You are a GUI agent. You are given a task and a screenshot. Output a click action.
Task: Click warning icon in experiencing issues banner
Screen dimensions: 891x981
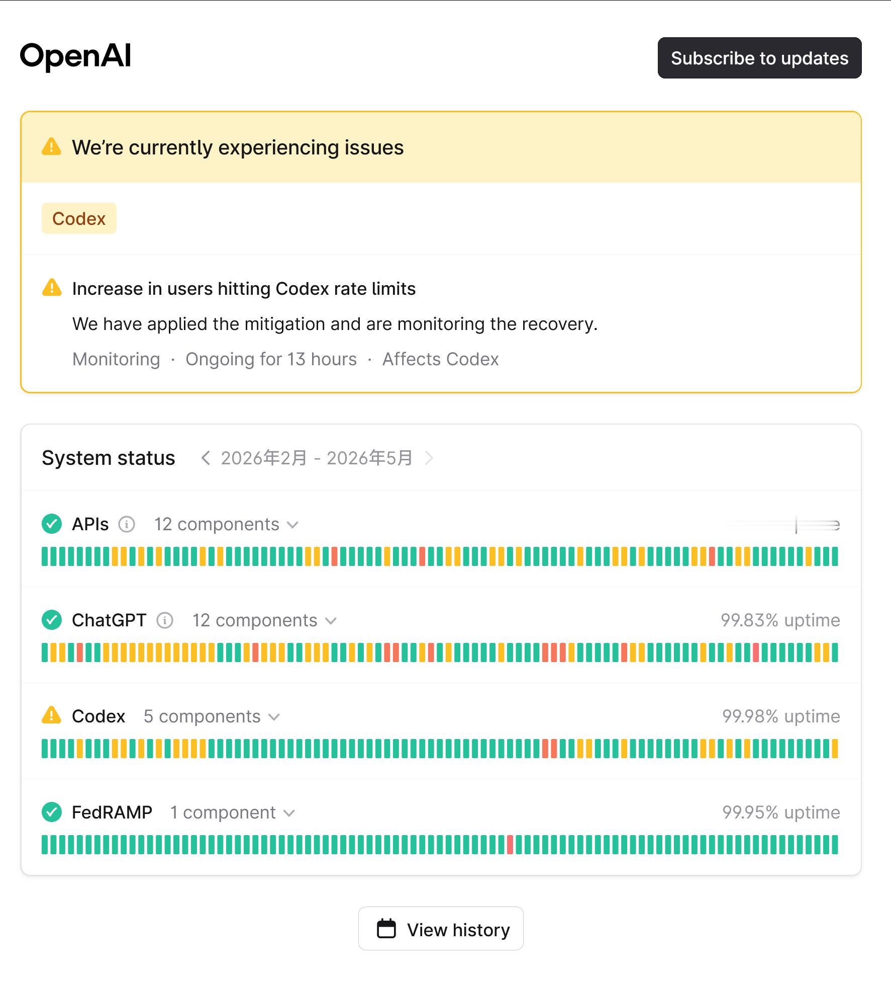click(x=52, y=147)
